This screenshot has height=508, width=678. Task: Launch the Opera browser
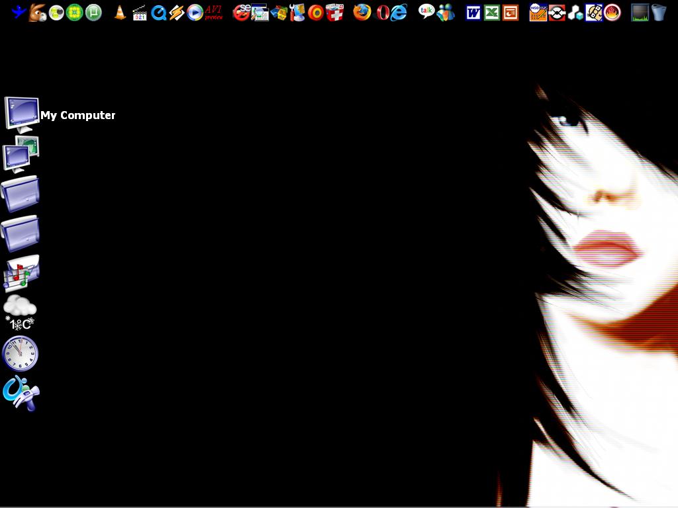[x=382, y=13]
